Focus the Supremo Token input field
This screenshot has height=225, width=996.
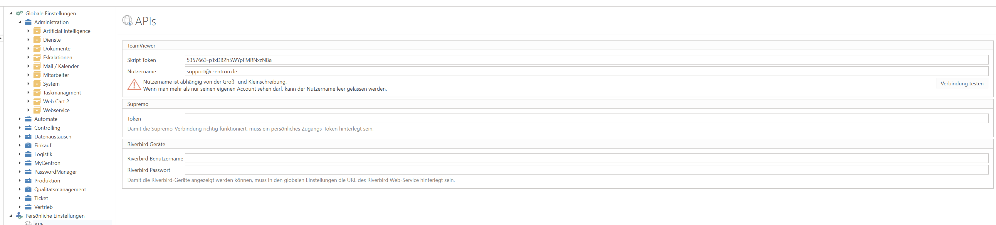586,119
